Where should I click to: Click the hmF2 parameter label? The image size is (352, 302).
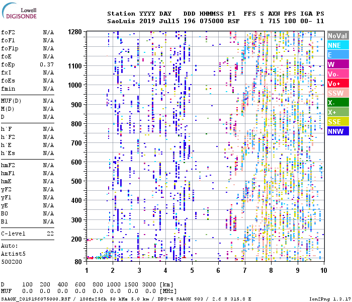(8, 165)
